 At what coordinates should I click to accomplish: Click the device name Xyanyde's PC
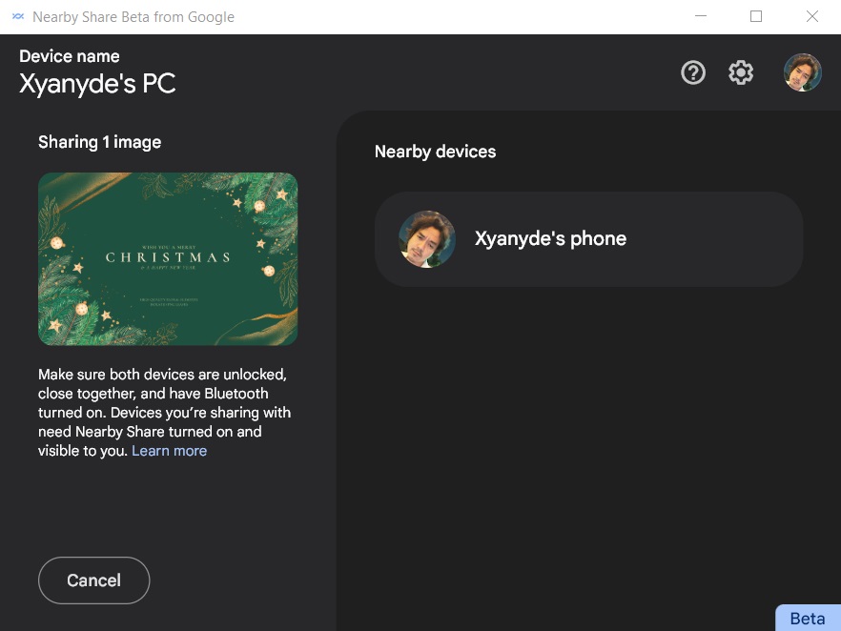pyautogui.click(x=96, y=83)
